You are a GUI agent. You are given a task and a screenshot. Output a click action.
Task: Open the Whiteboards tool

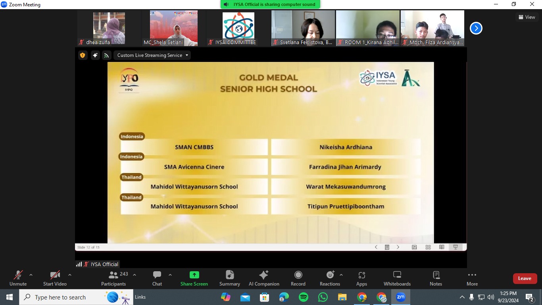[397, 278]
